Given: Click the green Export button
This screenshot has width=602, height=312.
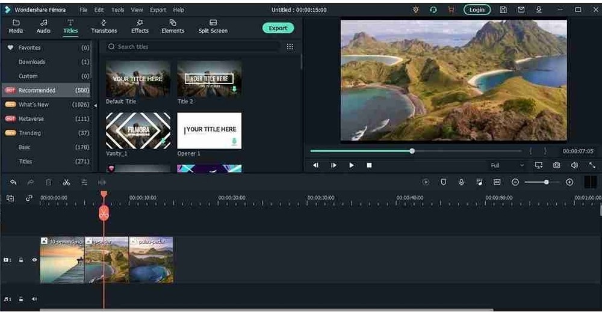Looking at the screenshot, I should pyautogui.click(x=278, y=28).
